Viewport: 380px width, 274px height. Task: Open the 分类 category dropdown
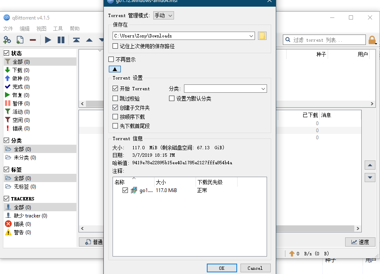point(226,89)
